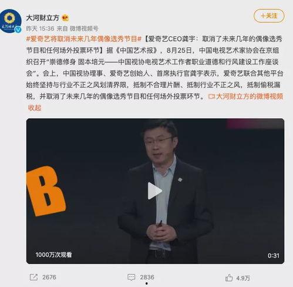Click the membership badge beside the username

coord(65,18)
